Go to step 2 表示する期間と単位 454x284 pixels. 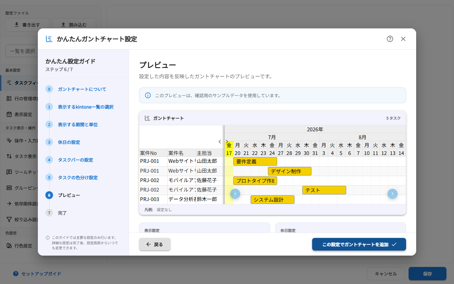(x=78, y=125)
